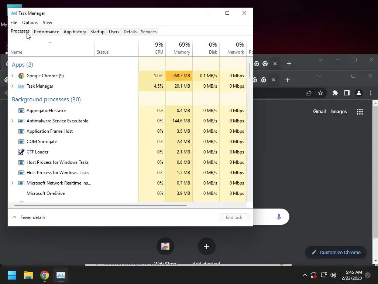
Task: Open the Windows Start menu
Action: point(12,275)
